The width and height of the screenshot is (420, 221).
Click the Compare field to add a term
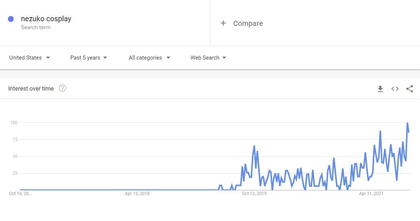[x=248, y=23]
